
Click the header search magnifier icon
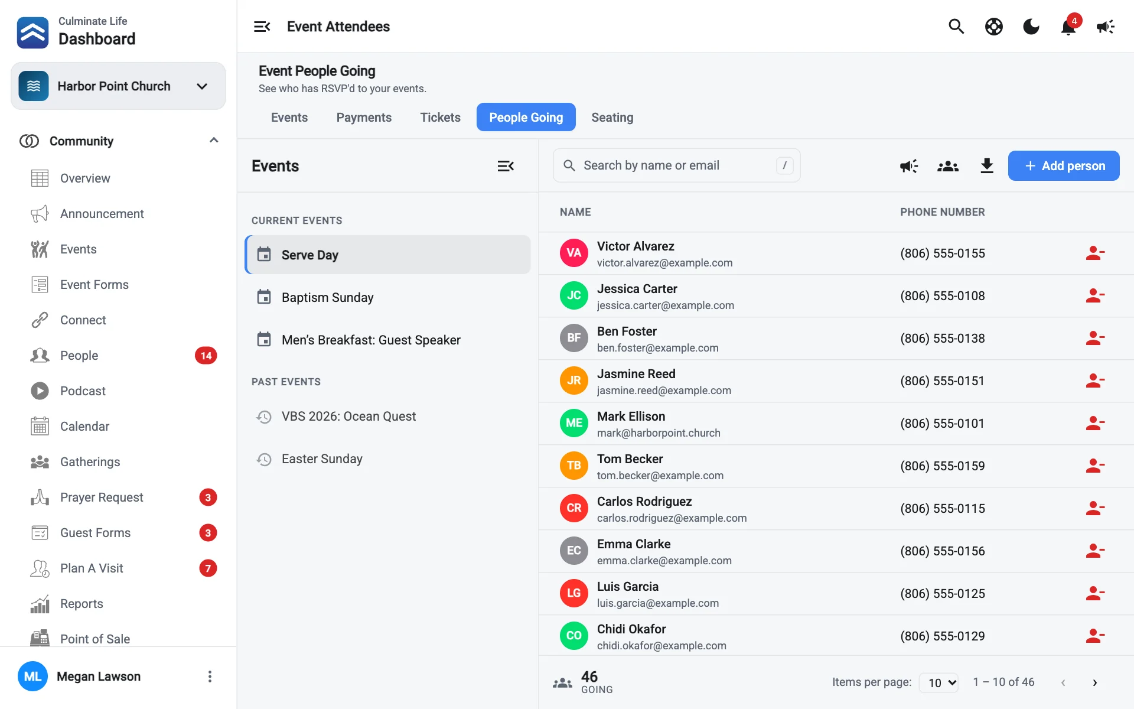[956, 27]
